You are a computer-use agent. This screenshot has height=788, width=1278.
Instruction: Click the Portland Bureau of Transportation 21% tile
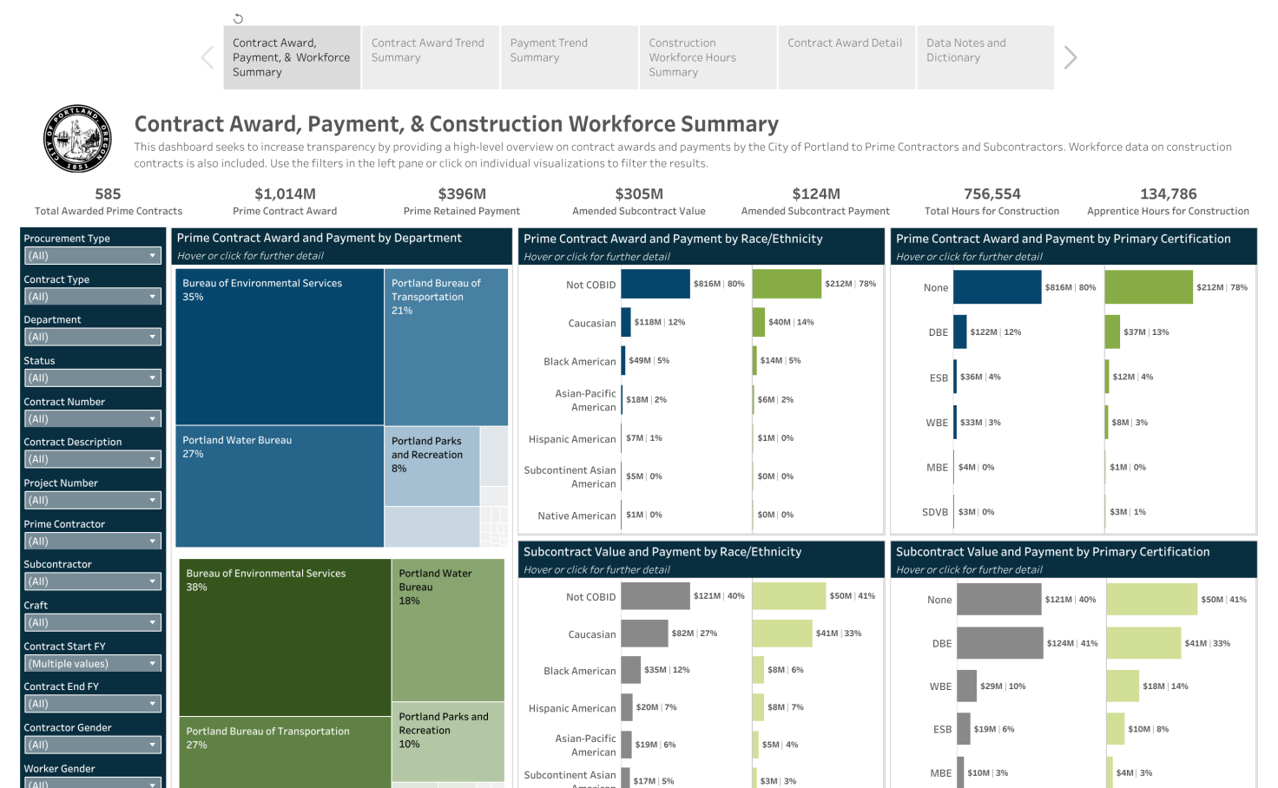coord(445,347)
